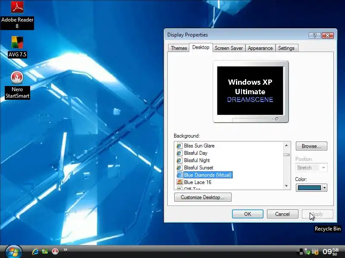Click the monitor preview showing Windows XP Ultimate
Image resolution: width=345 pixels, height=258 pixels.
pyautogui.click(x=251, y=91)
